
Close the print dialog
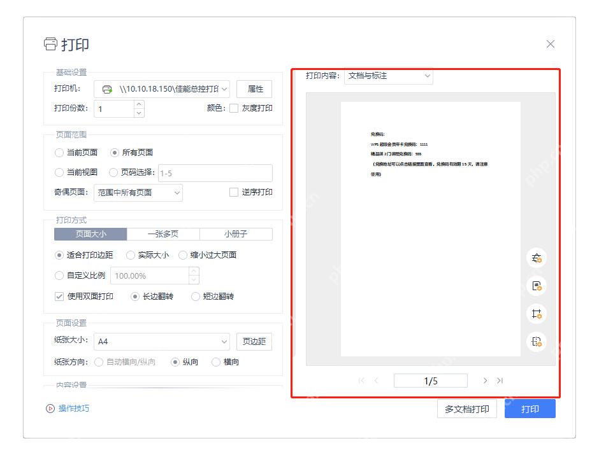551,44
